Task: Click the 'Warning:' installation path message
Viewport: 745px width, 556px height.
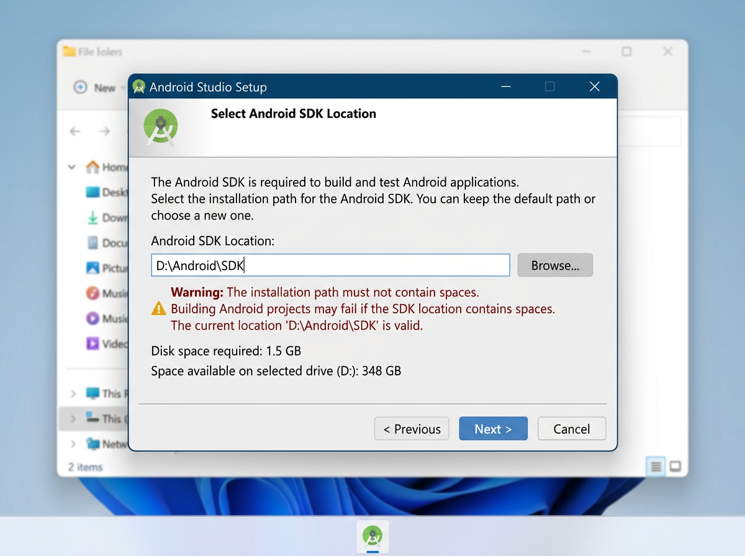Action: (x=325, y=292)
